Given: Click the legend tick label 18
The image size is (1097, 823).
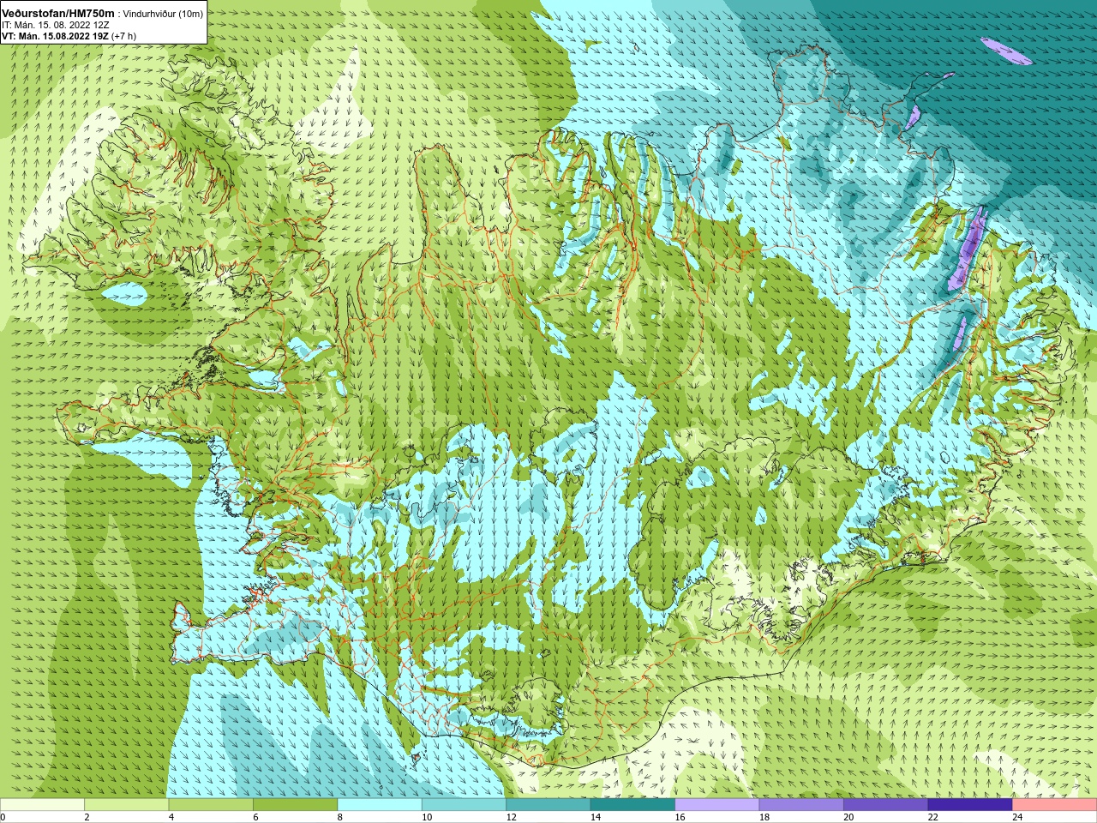Looking at the screenshot, I should pos(764,817).
